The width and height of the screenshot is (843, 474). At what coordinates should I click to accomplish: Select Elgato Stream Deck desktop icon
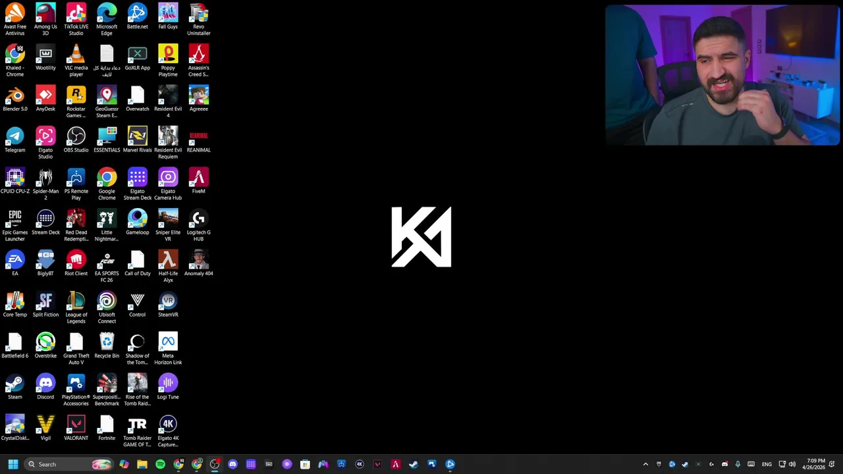coord(137,184)
